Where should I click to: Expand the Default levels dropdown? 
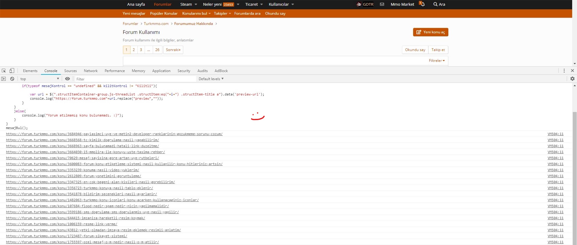pyautogui.click(x=211, y=79)
